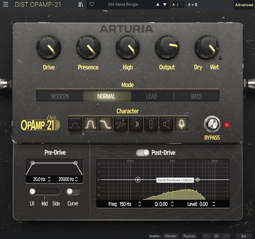This screenshot has height=239, width=255.
Task: Click the Pre-Drive 20000 Hz stepper arrows
Action: pyautogui.click(x=76, y=179)
